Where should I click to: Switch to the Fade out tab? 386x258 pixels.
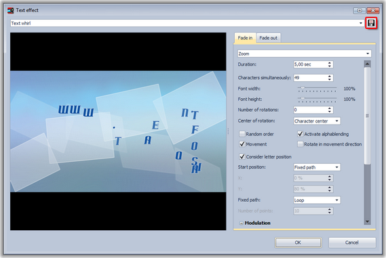coord(268,38)
